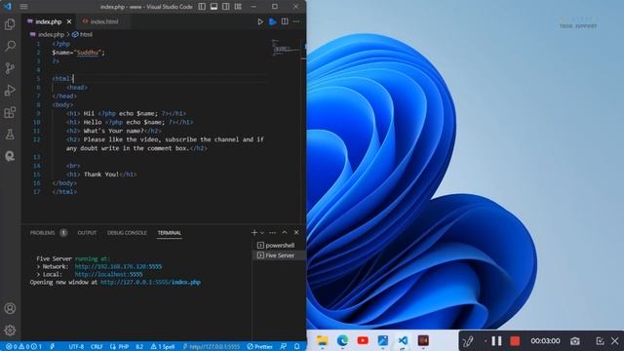The image size is (624, 351).
Task: Click the 1 Spell status item
Action: pyautogui.click(x=163, y=347)
